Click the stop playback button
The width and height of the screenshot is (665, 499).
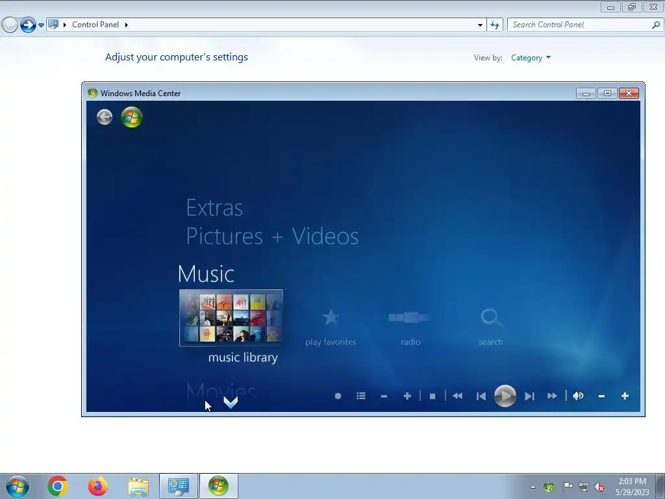click(433, 396)
